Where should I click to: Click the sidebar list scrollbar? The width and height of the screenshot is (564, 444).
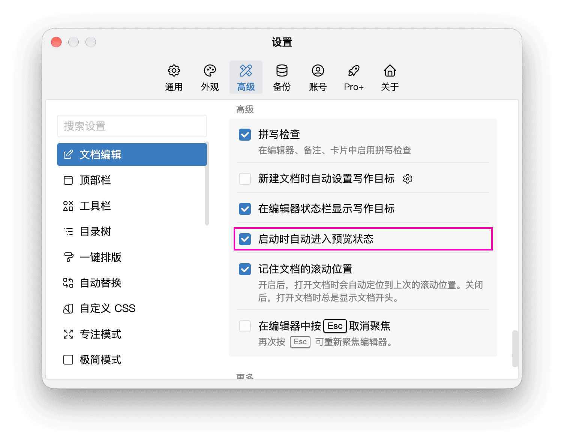pyautogui.click(x=207, y=184)
